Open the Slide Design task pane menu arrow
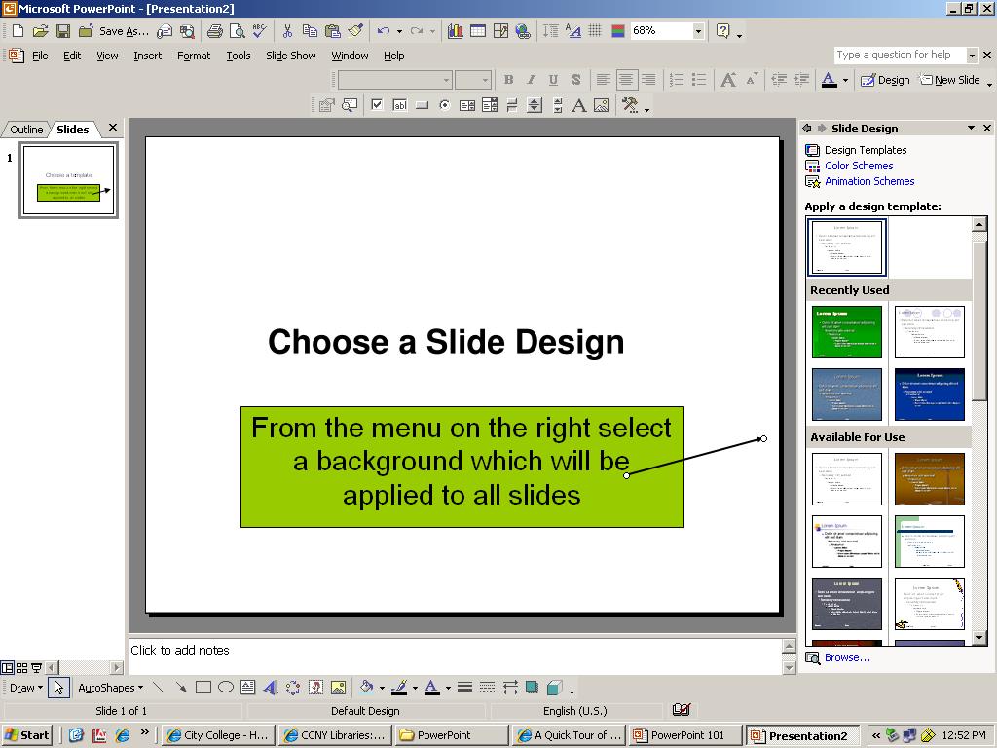 pos(971,128)
